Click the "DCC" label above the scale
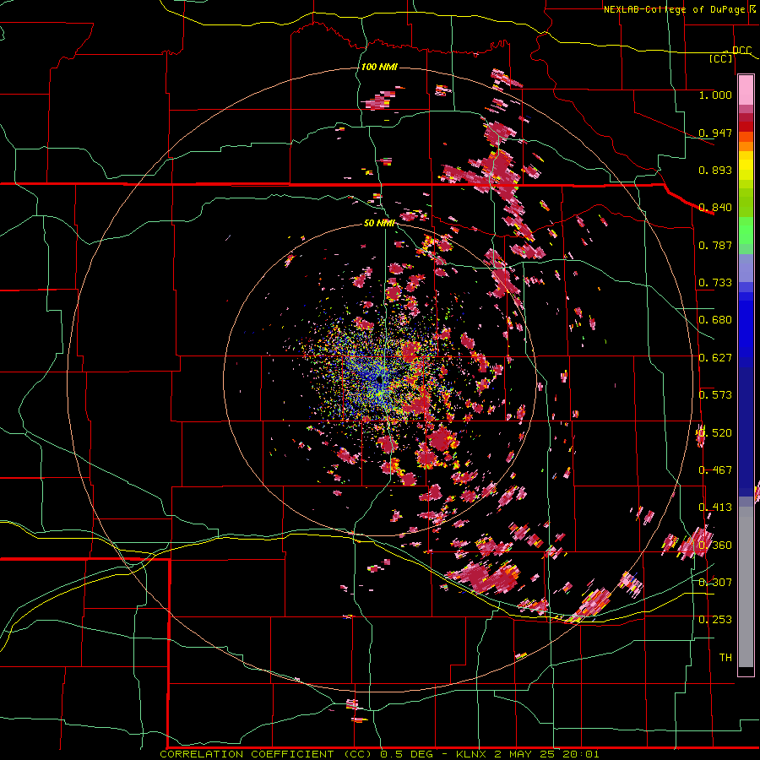This screenshot has height=760, width=760. pyautogui.click(x=741, y=51)
